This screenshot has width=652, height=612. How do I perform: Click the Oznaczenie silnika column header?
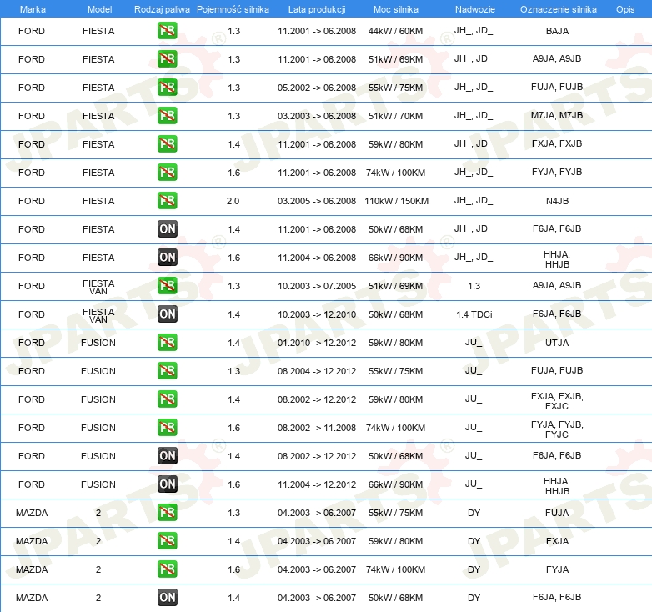tap(558, 9)
